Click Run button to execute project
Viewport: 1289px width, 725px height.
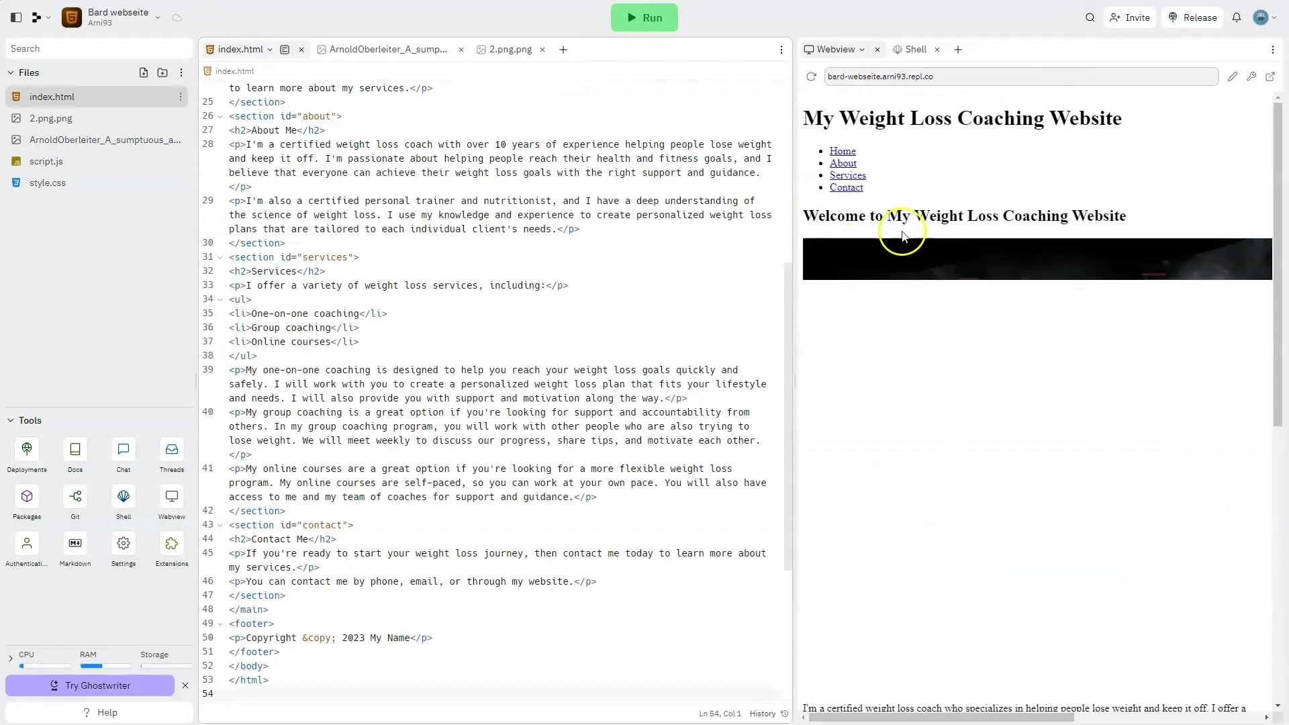pyautogui.click(x=644, y=17)
